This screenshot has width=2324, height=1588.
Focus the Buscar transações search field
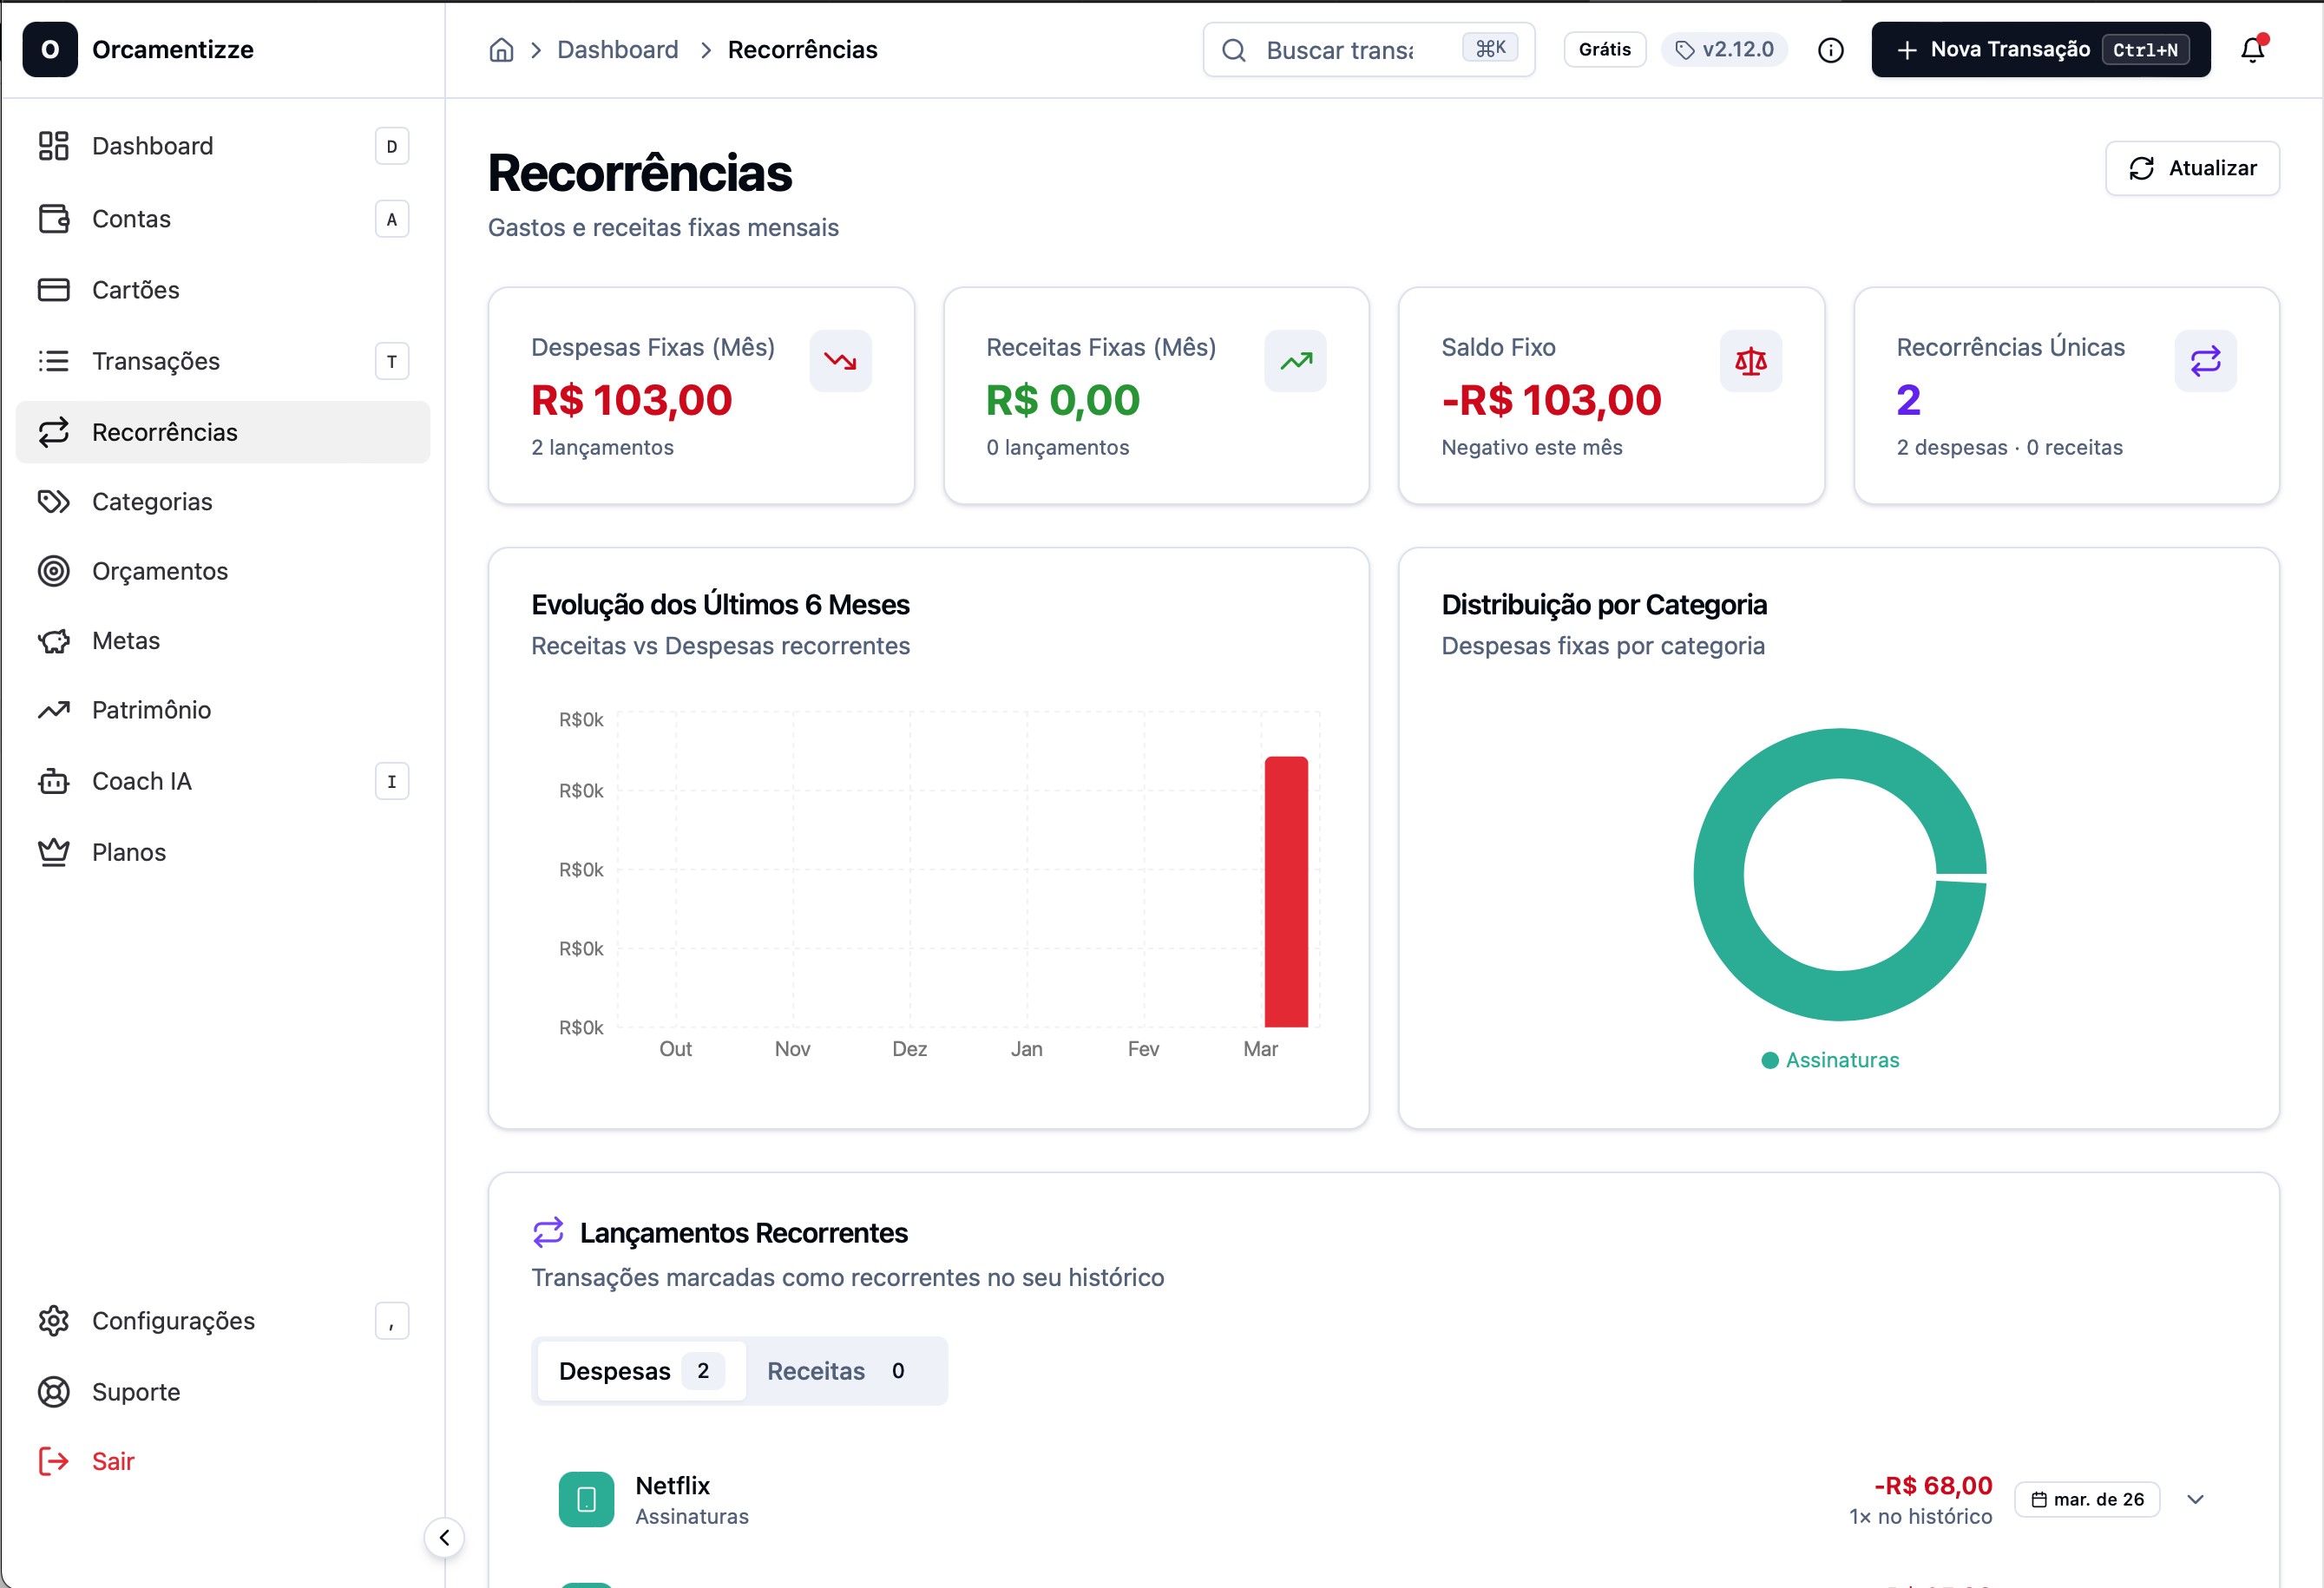pyautogui.click(x=1340, y=50)
